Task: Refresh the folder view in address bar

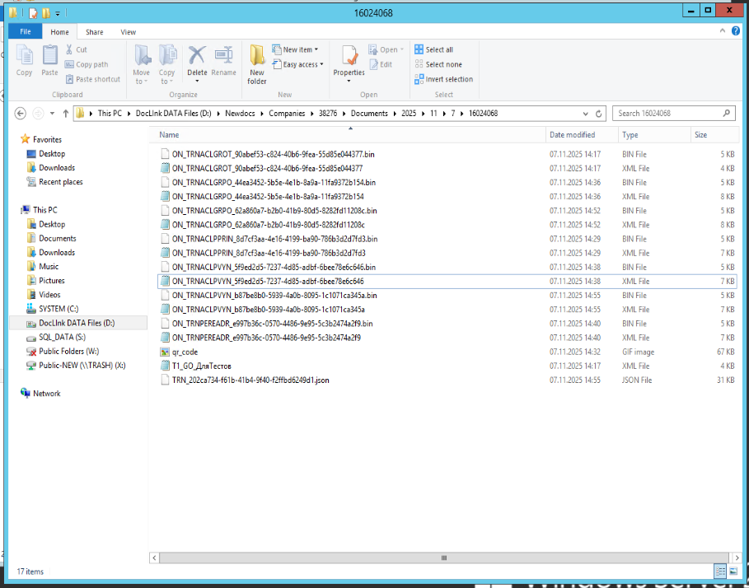Action: pyautogui.click(x=598, y=114)
